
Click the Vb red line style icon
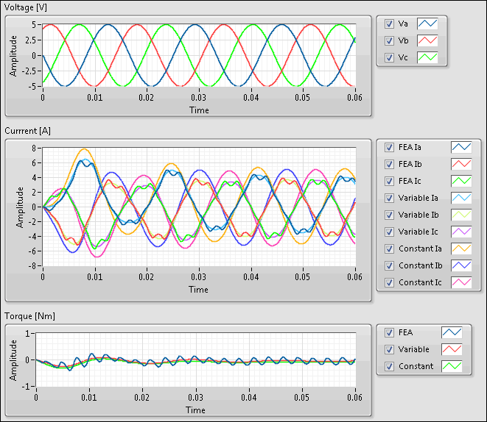coord(427,40)
